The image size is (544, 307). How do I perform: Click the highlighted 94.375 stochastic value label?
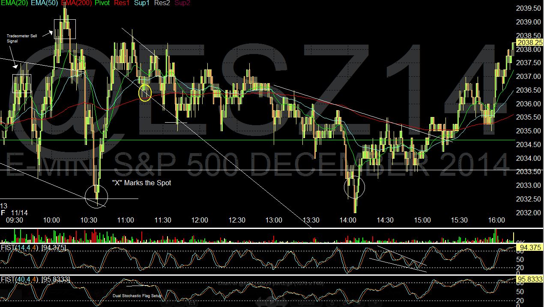pos(530,248)
